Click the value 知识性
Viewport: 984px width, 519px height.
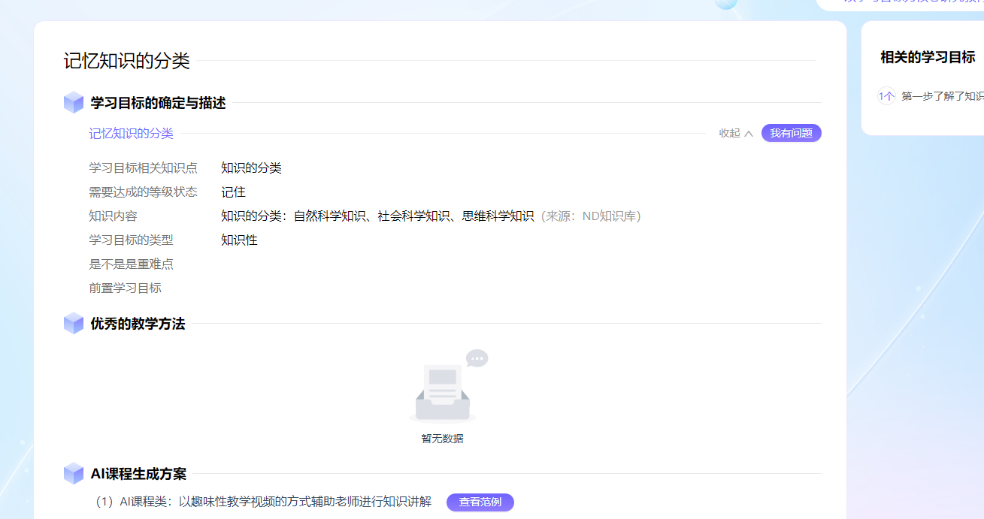tap(239, 240)
